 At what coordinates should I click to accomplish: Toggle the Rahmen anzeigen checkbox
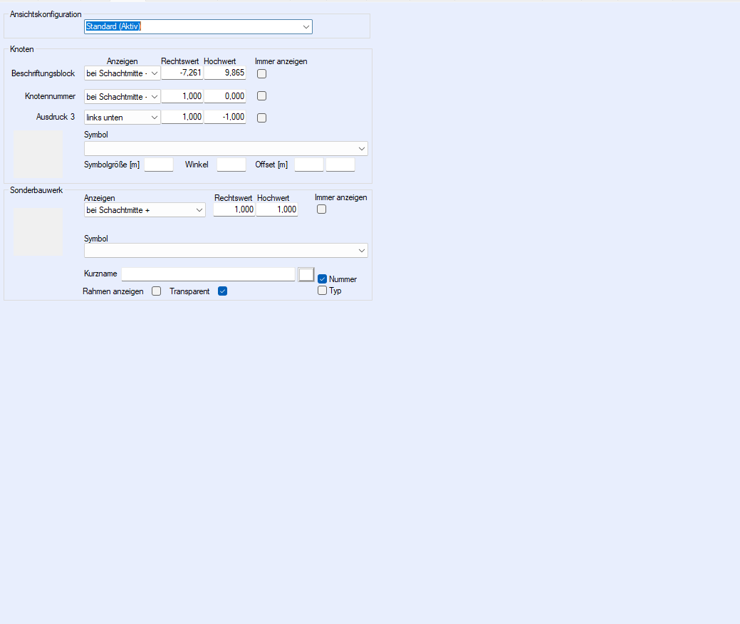156,291
